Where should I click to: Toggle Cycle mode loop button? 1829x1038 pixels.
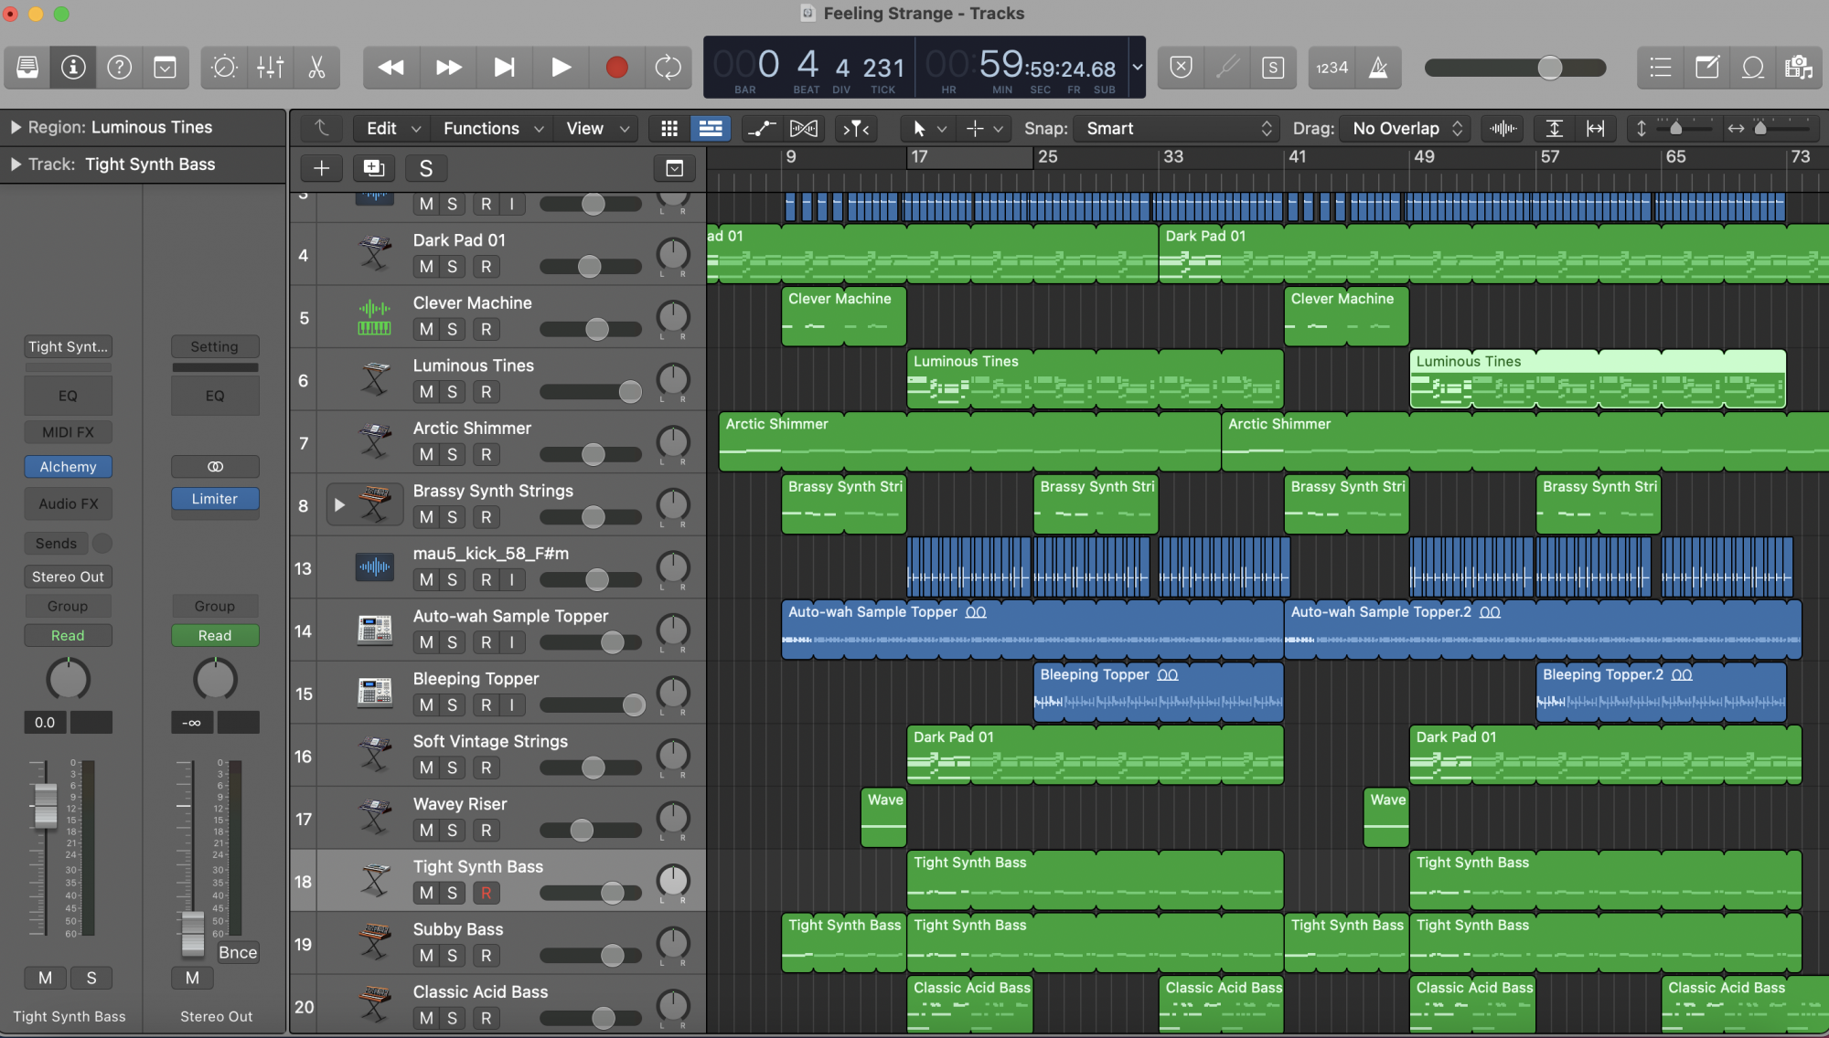pos(668,68)
